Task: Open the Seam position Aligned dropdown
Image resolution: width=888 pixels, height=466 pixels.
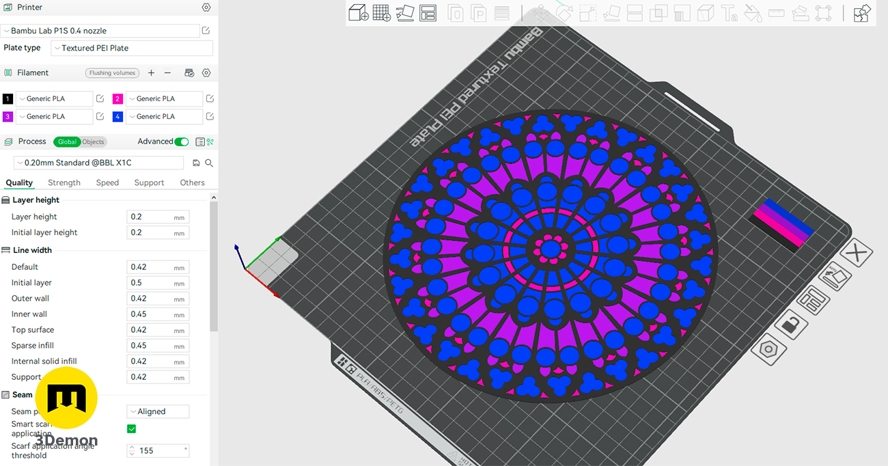Action: 158,411
